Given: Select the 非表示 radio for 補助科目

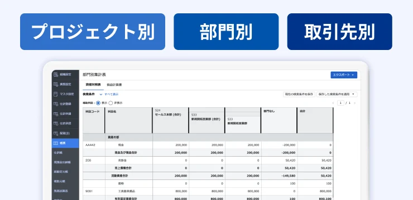Looking at the screenshot, I should point(111,103).
